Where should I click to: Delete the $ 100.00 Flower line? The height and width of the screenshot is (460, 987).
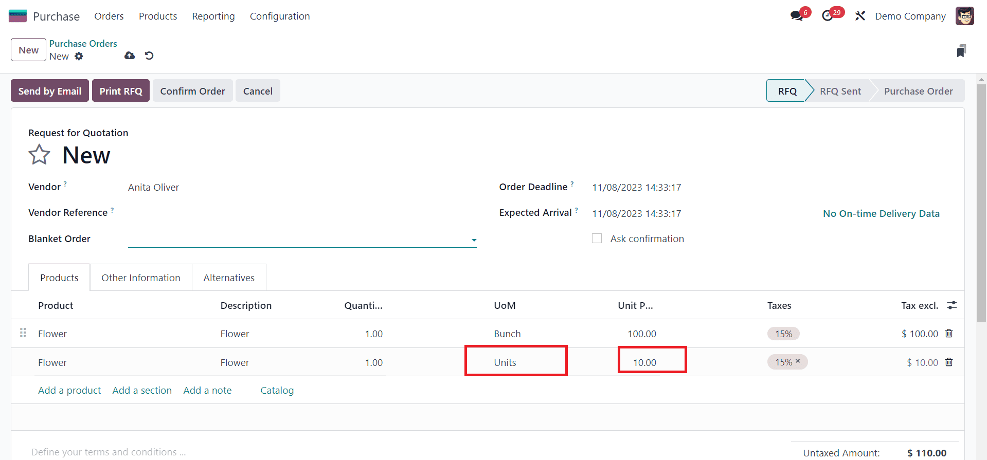949,333
